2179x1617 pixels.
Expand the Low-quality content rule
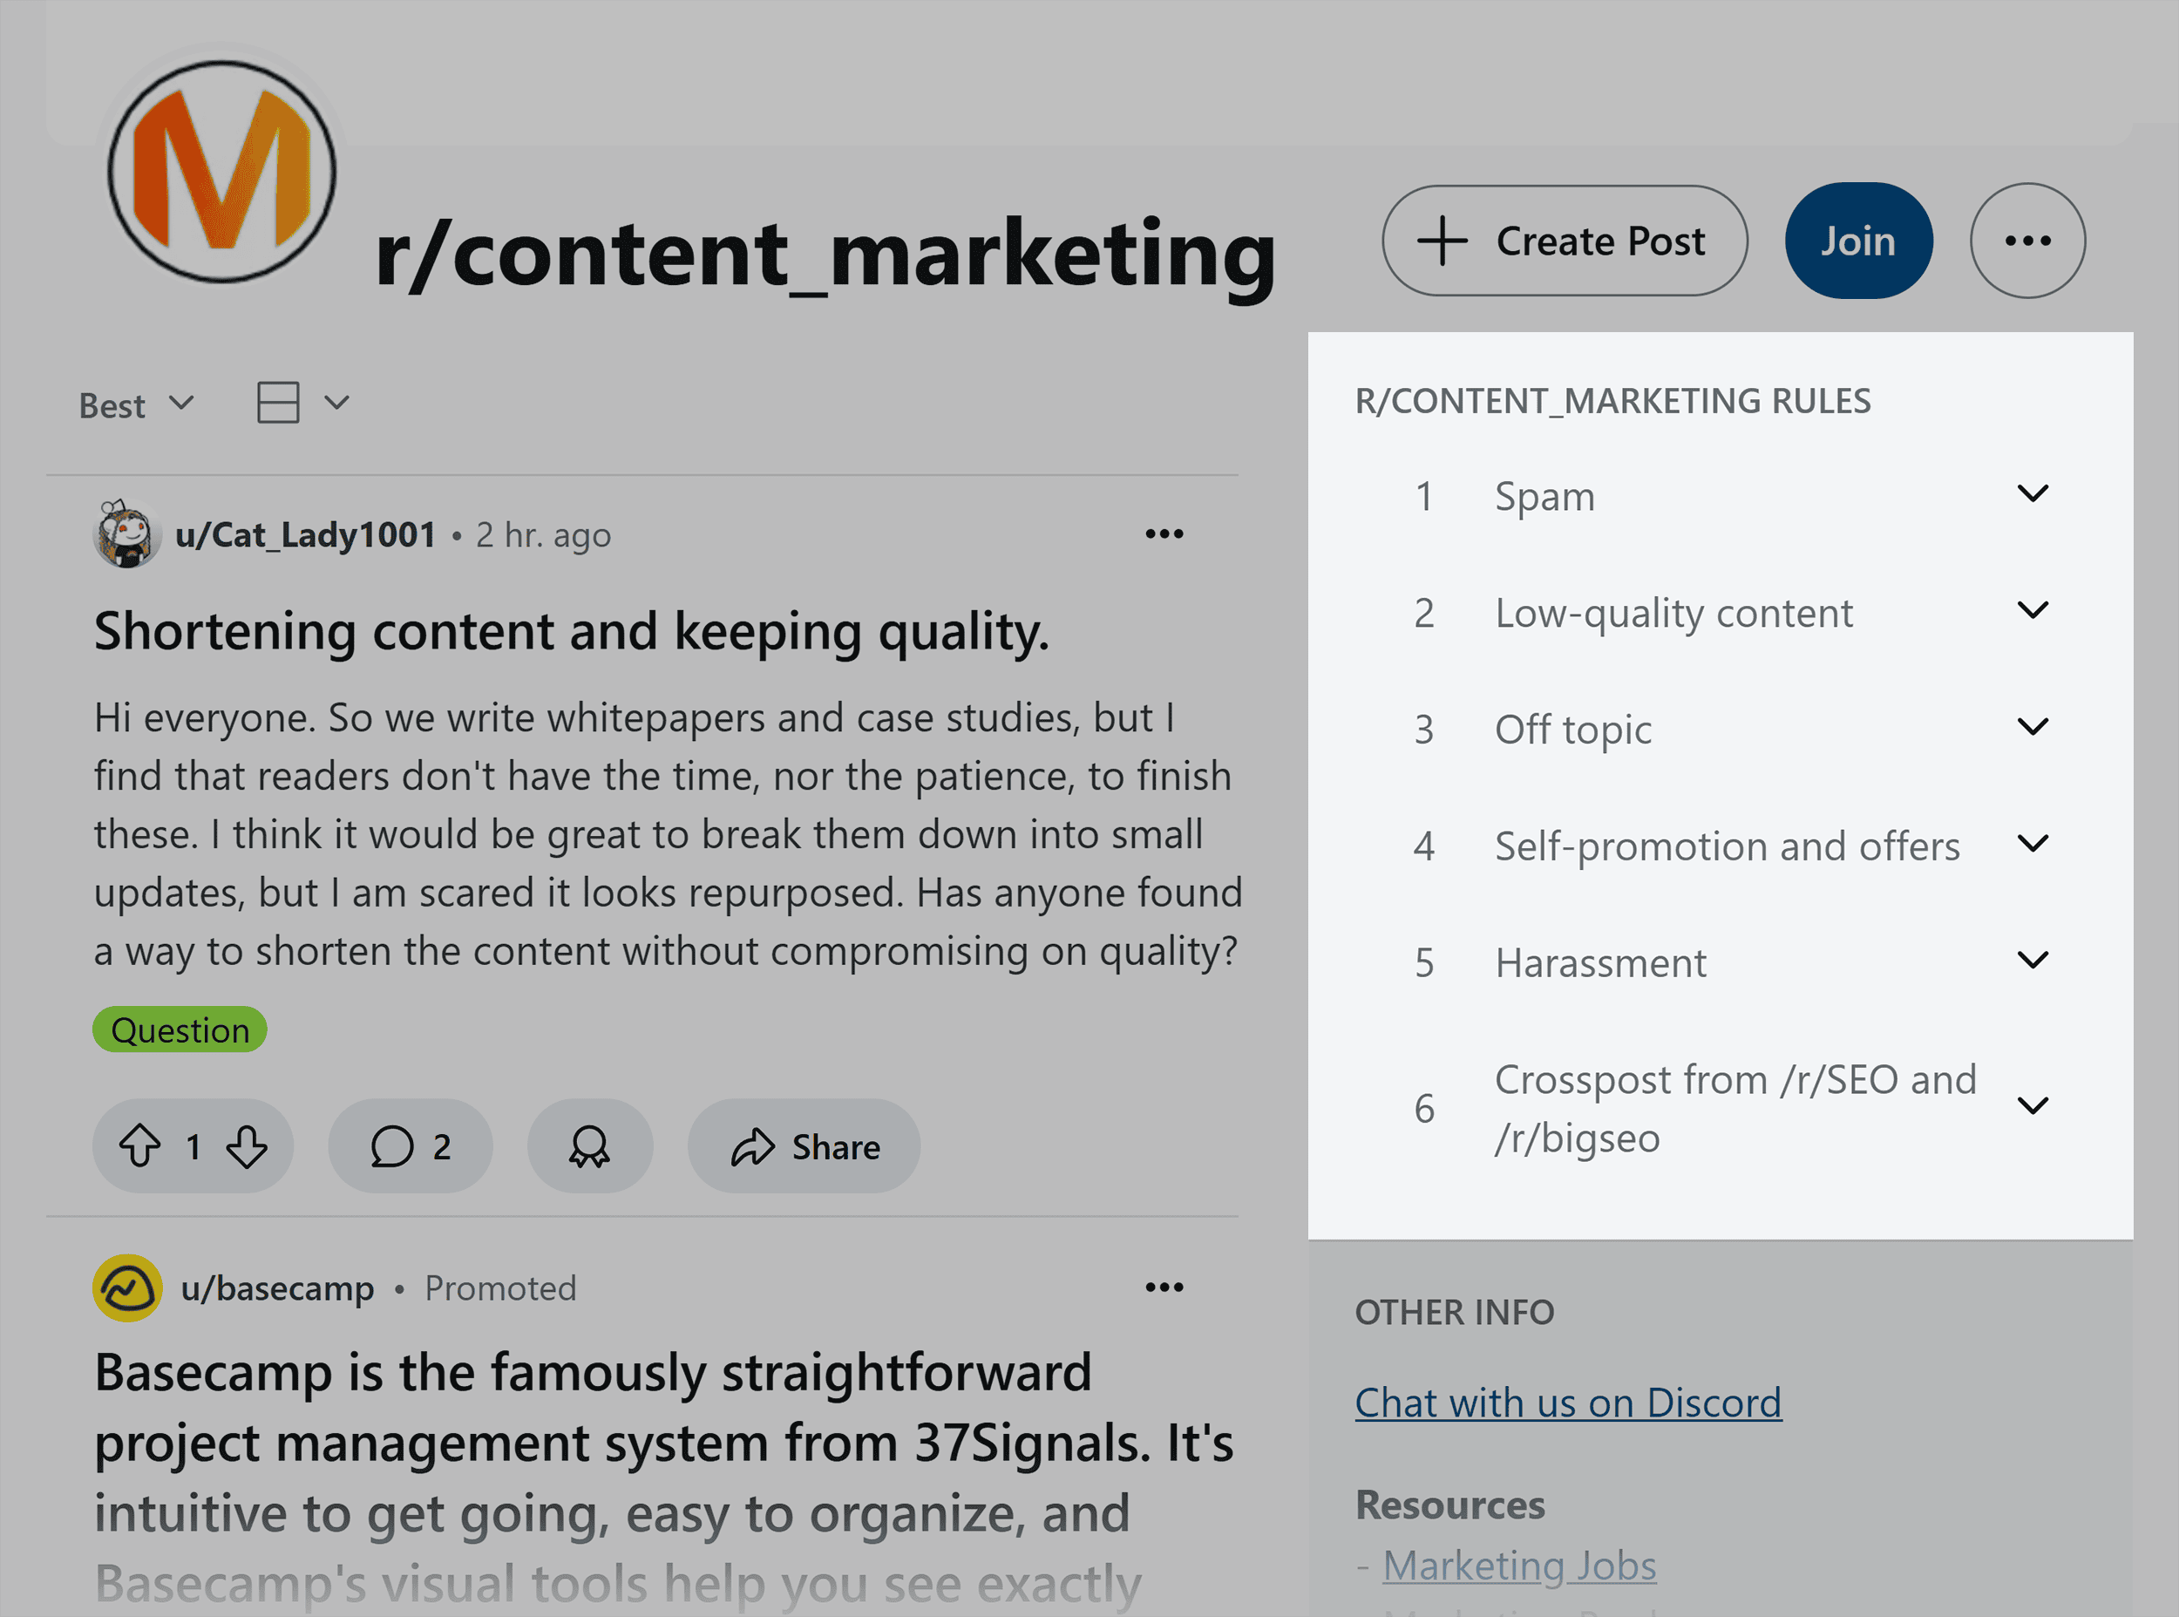(x=2033, y=611)
